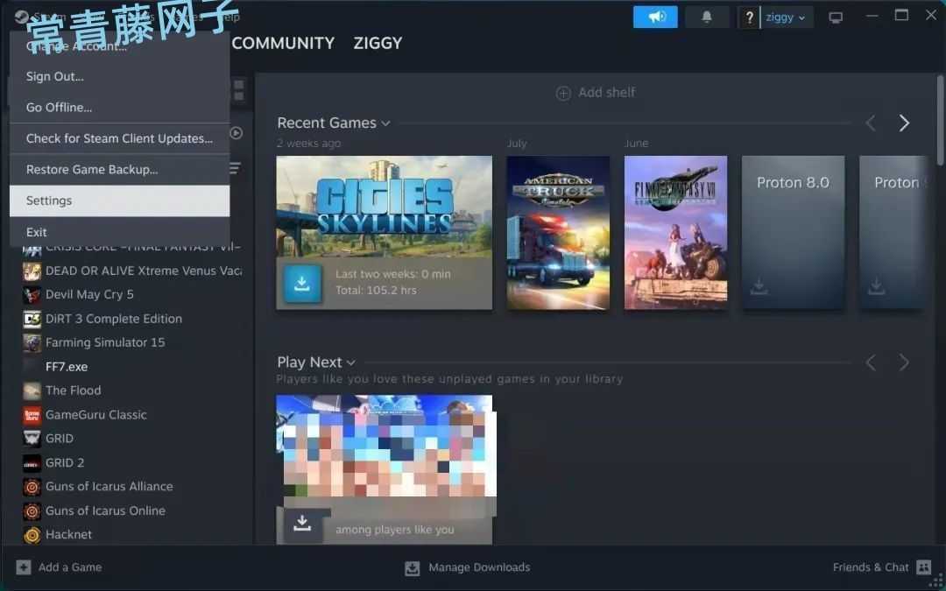The image size is (946, 591).
Task: Open the notifications bell
Action: coord(707,17)
